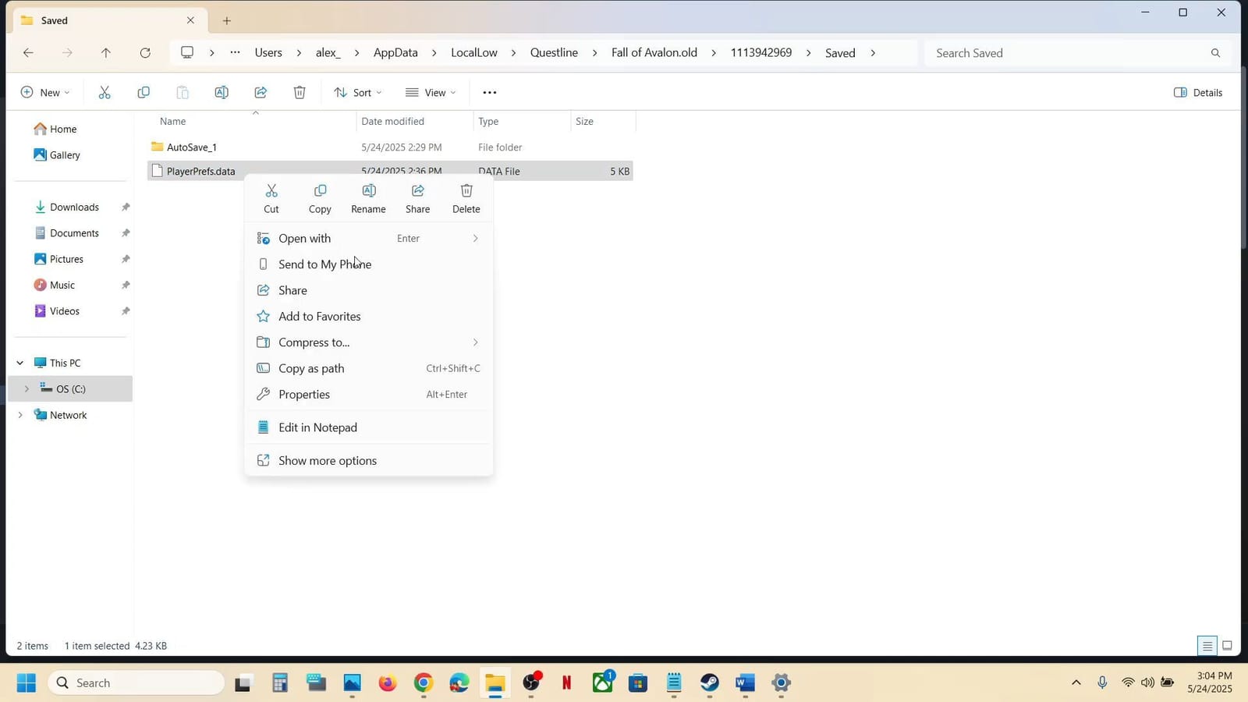Screen dimensions: 1248x702
Task: Click the Delete icon in the command toolbar
Action: coord(299,92)
